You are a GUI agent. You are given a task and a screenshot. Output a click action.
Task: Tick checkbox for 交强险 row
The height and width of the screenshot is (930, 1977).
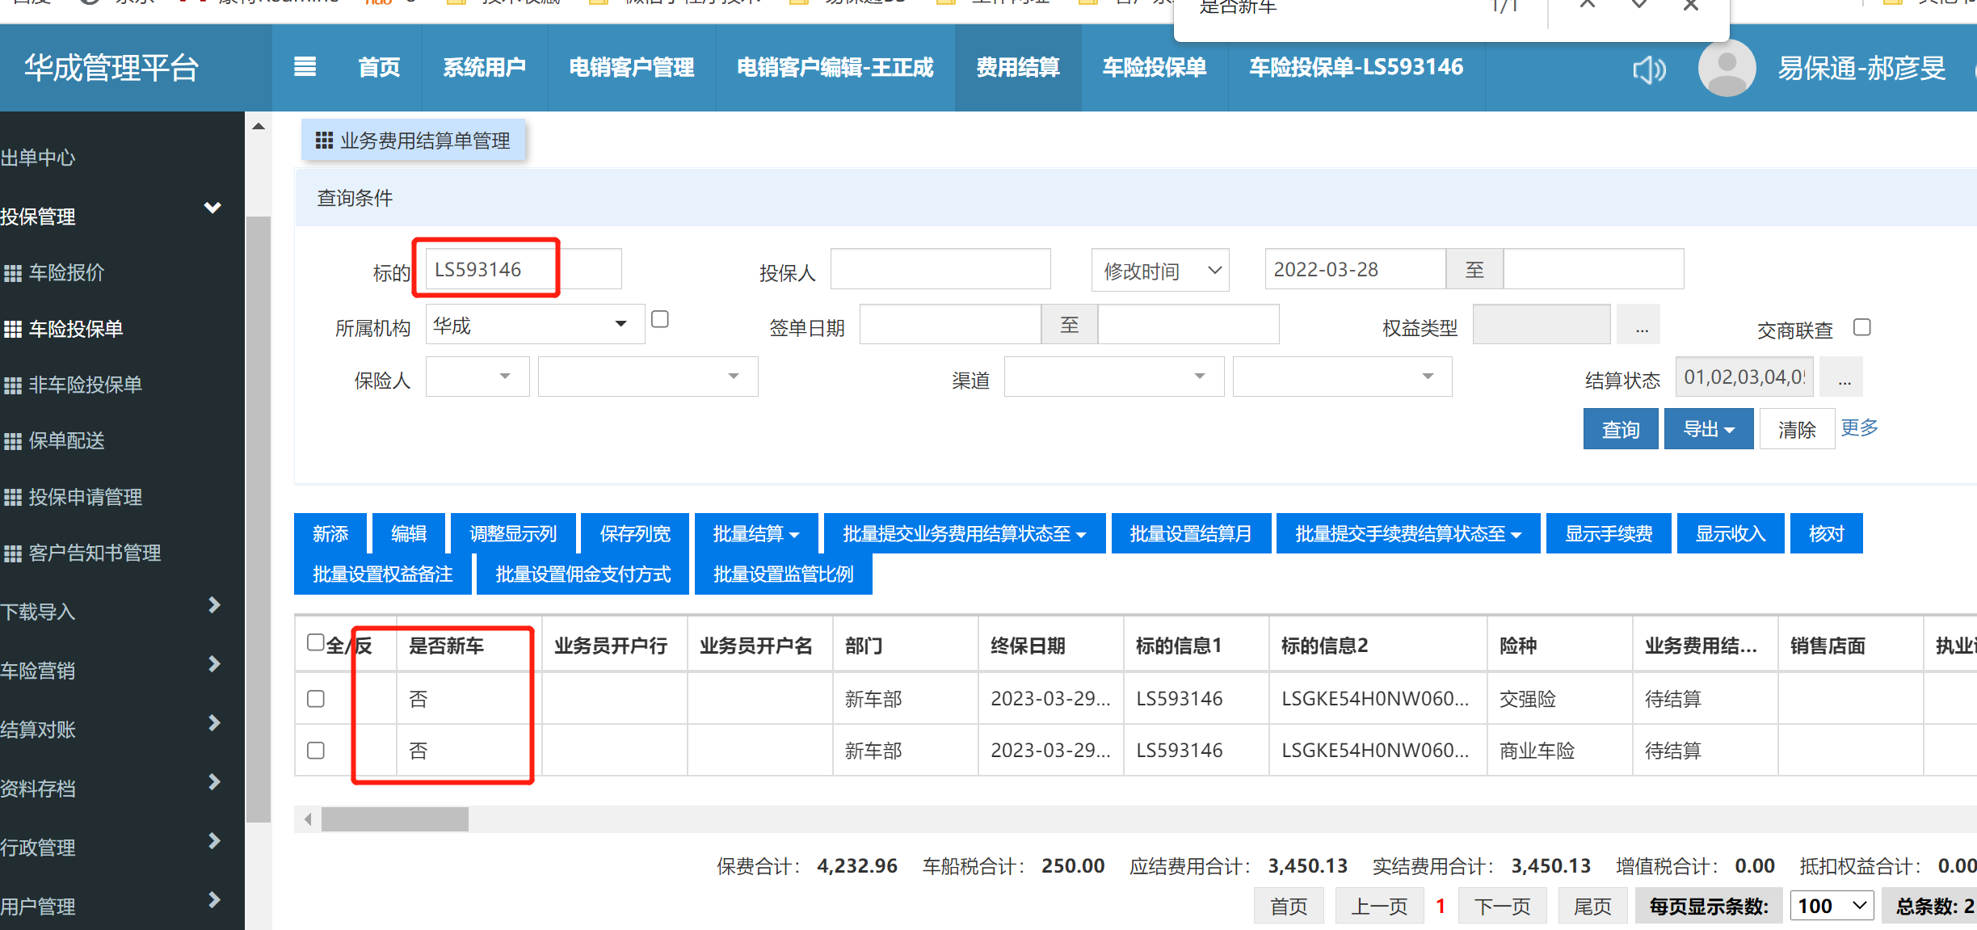pyautogui.click(x=316, y=699)
